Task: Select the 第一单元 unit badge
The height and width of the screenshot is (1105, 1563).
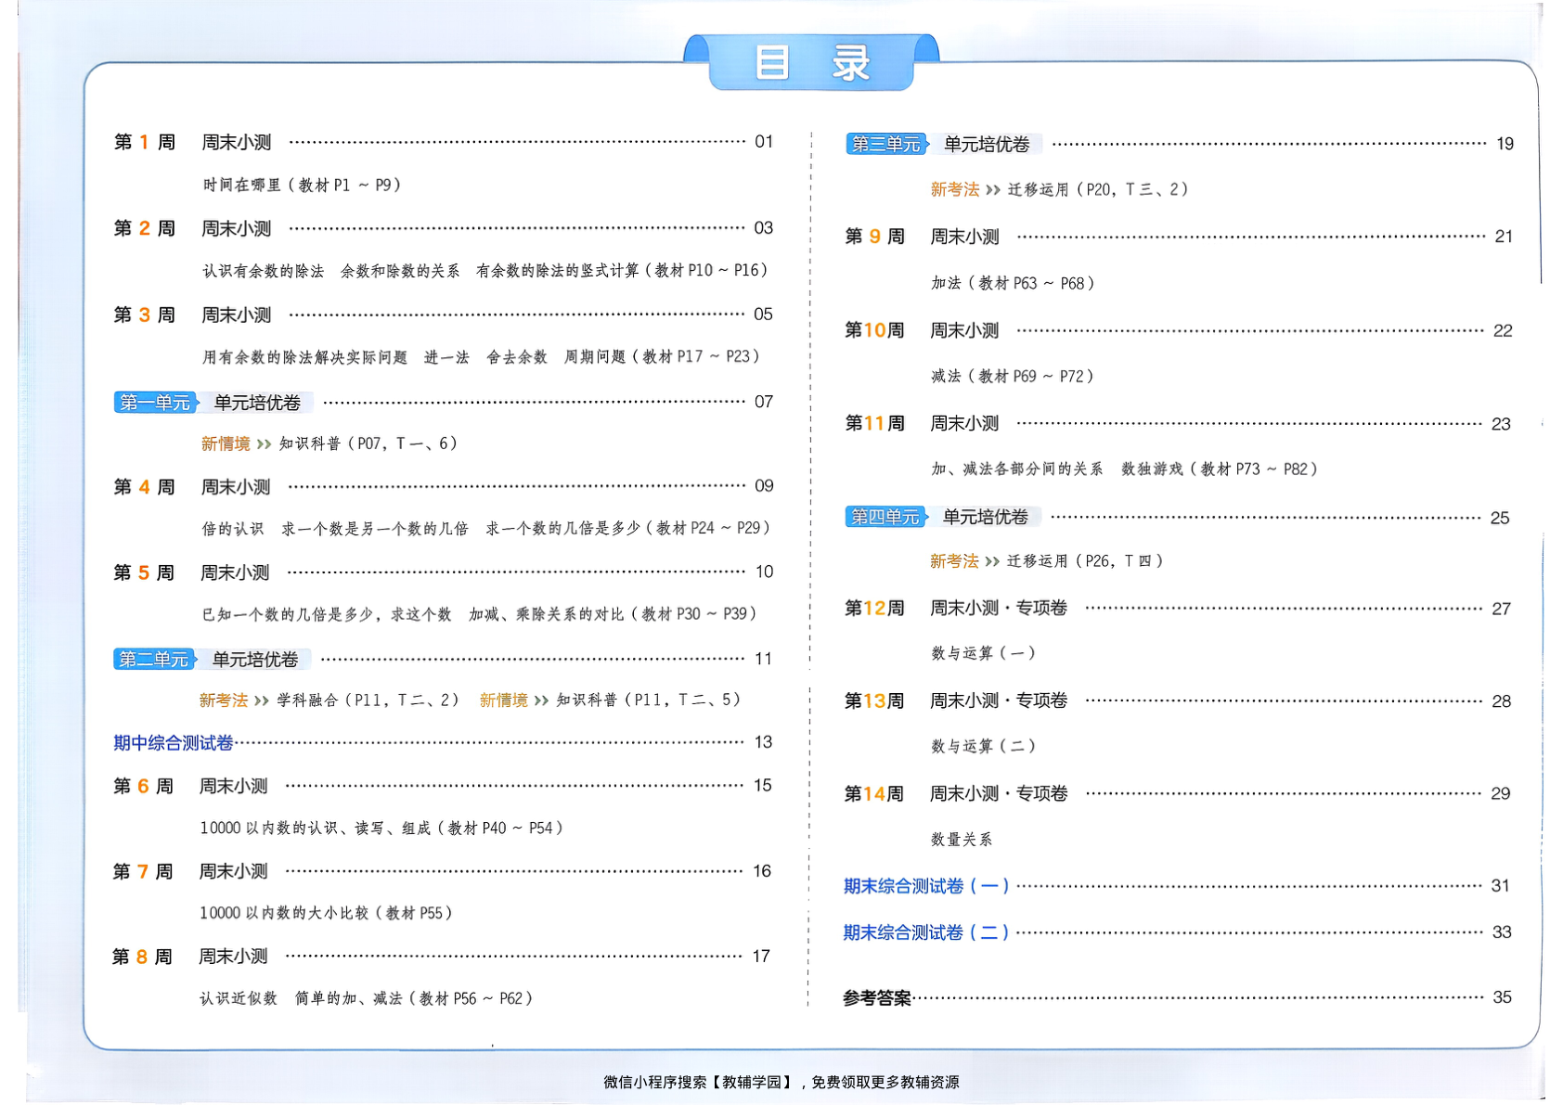Action: tap(154, 403)
